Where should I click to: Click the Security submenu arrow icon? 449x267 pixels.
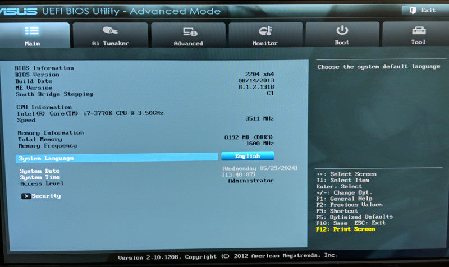point(26,196)
